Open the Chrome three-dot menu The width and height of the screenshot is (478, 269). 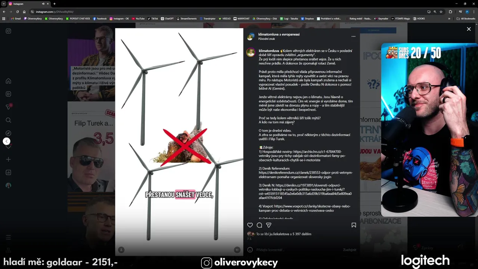474,12
